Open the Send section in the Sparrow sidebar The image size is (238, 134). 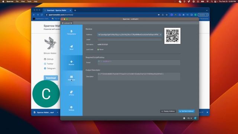click(x=71, y=48)
